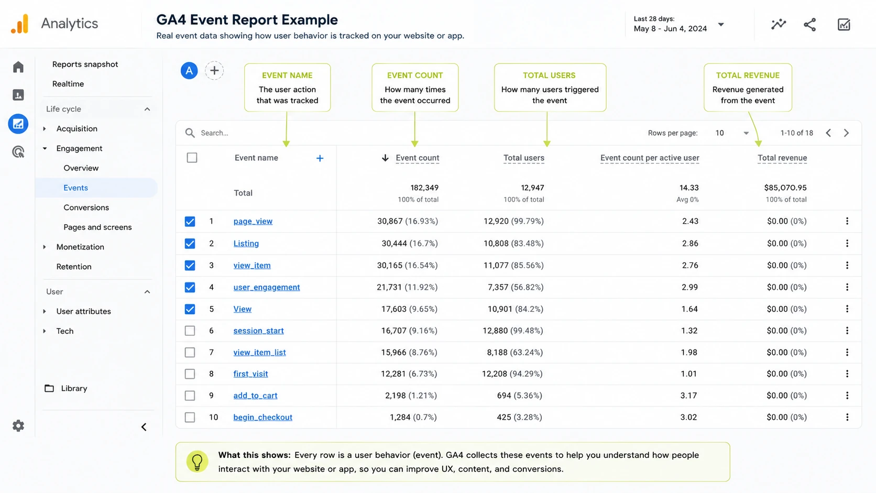The width and height of the screenshot is (876, 493).
Task: Sort by the Total revenue column header
Action: (x=782, y=158)
